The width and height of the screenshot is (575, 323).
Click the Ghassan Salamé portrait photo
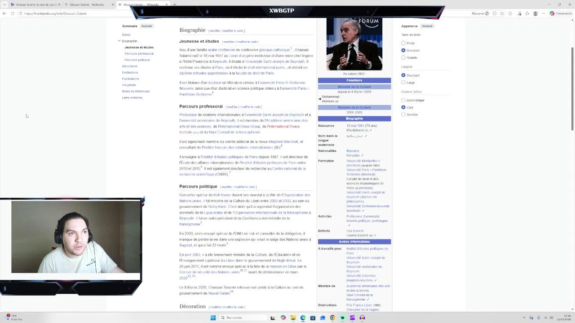(354, 44)
